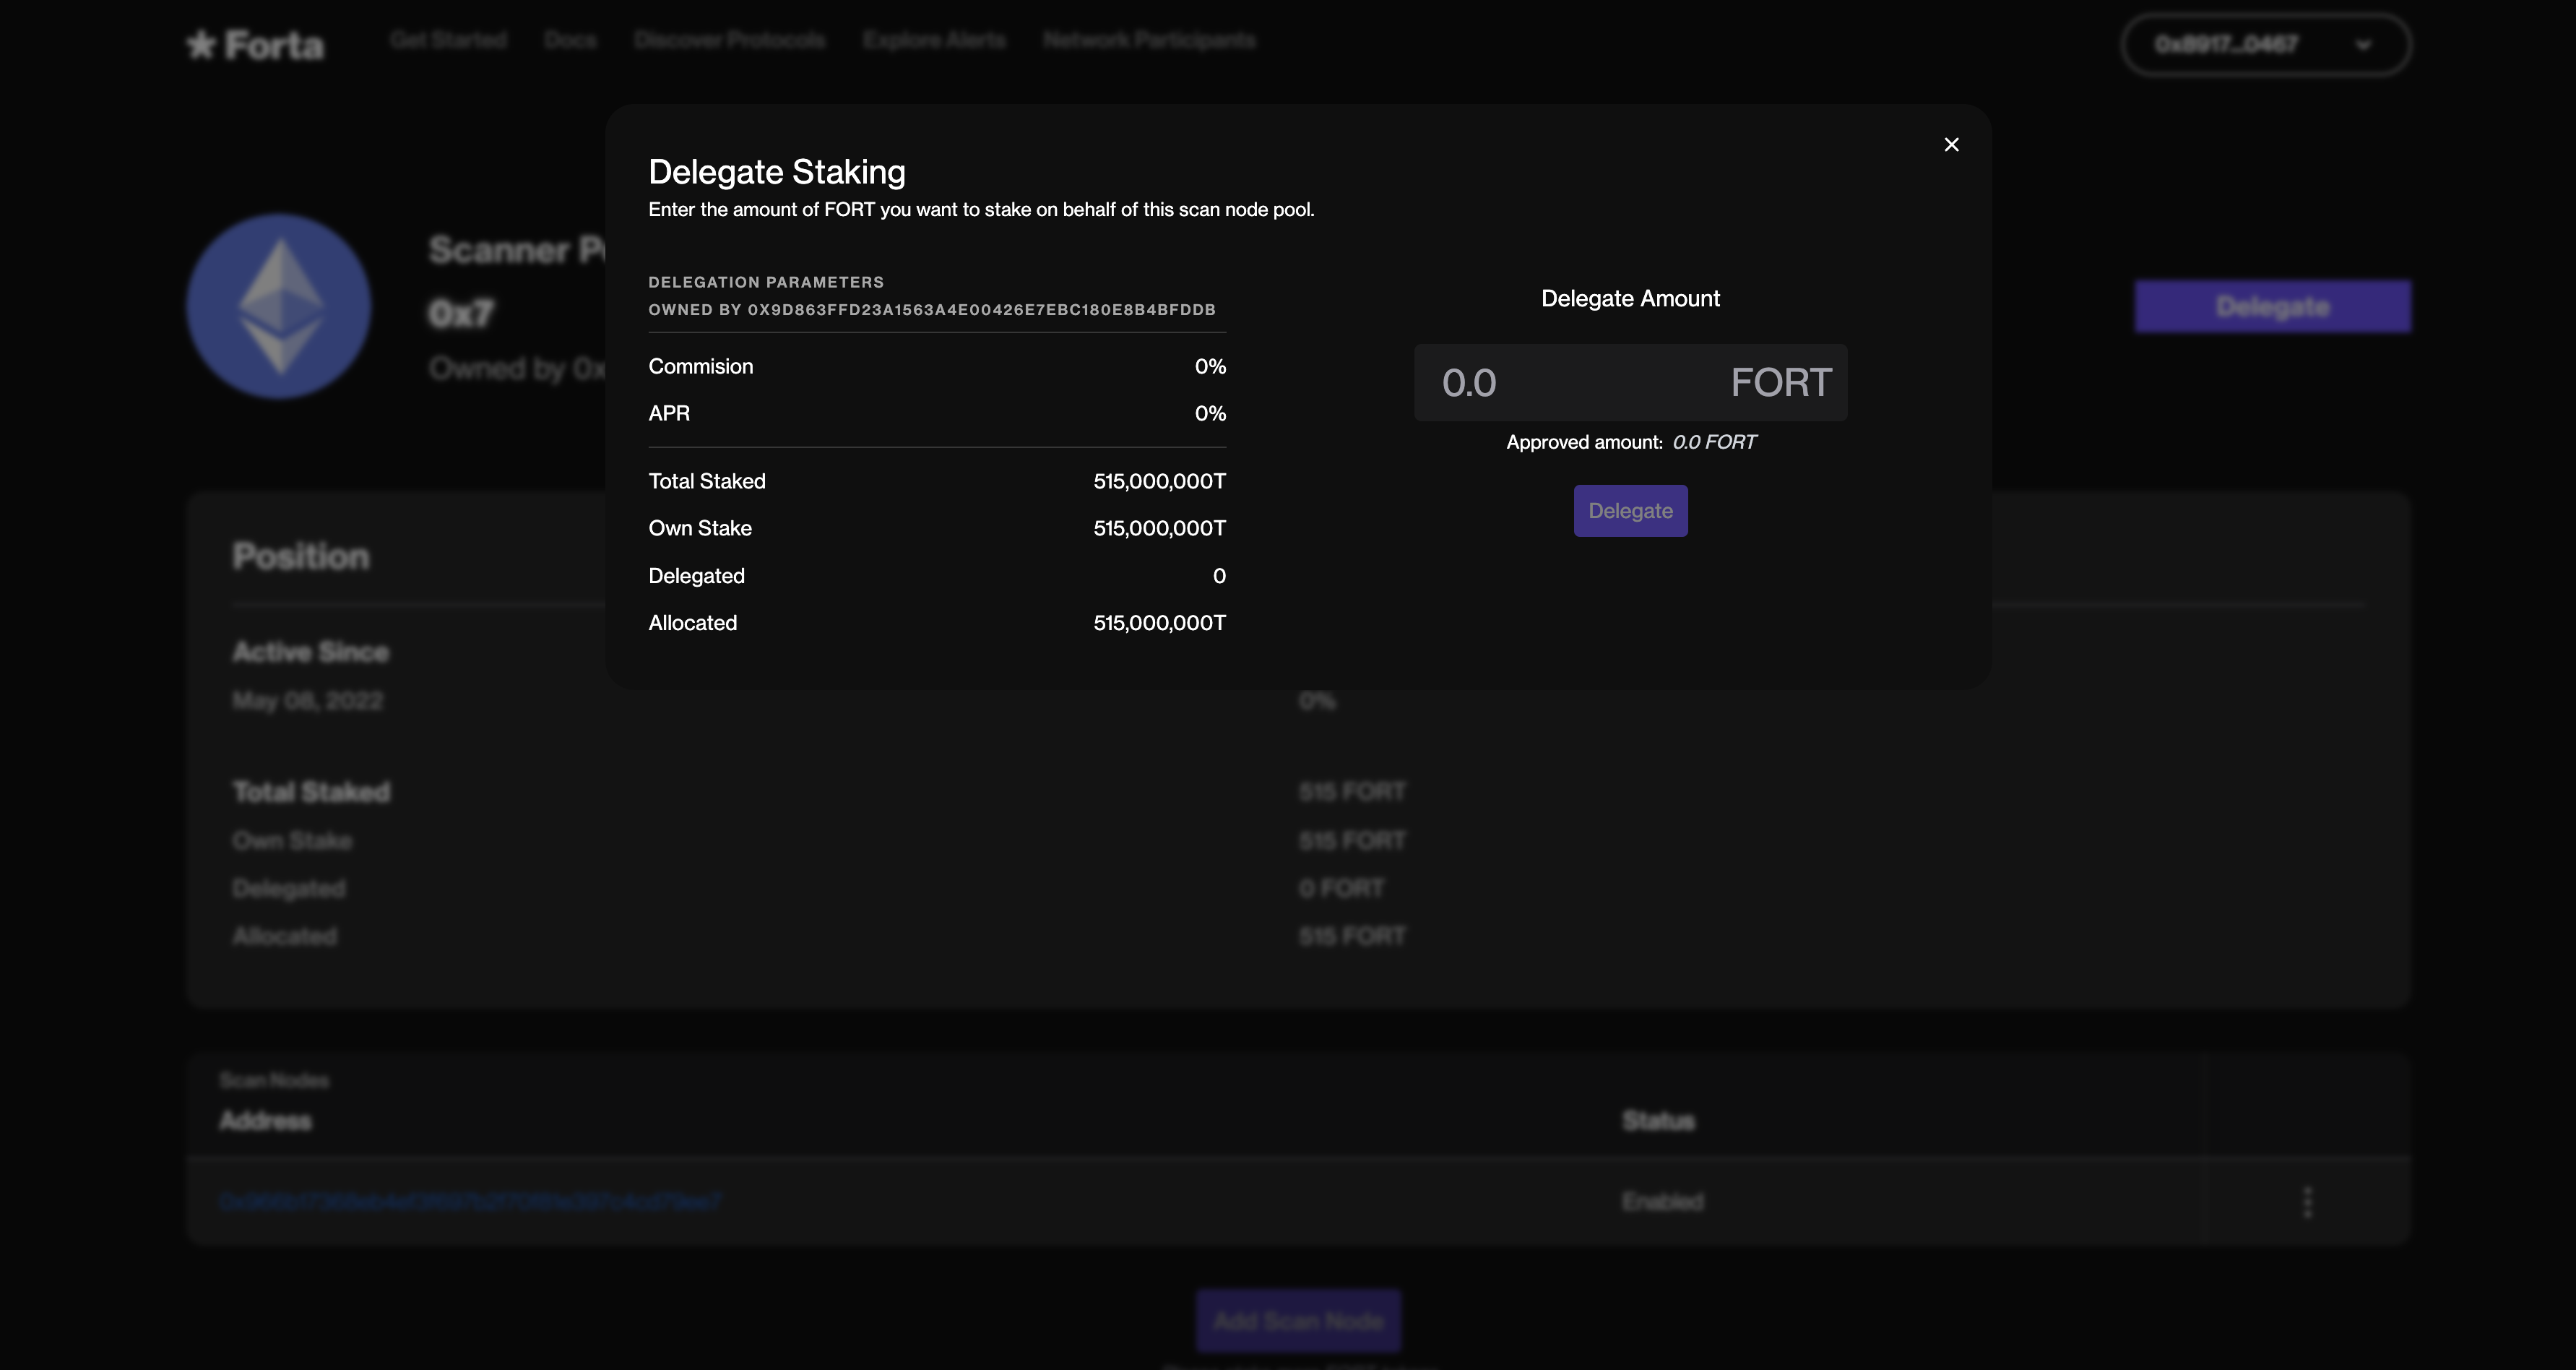The height and width of the screenshot is (1370, 2576).
Task: Click the Status column header
Action: tap(1658, 1121)
